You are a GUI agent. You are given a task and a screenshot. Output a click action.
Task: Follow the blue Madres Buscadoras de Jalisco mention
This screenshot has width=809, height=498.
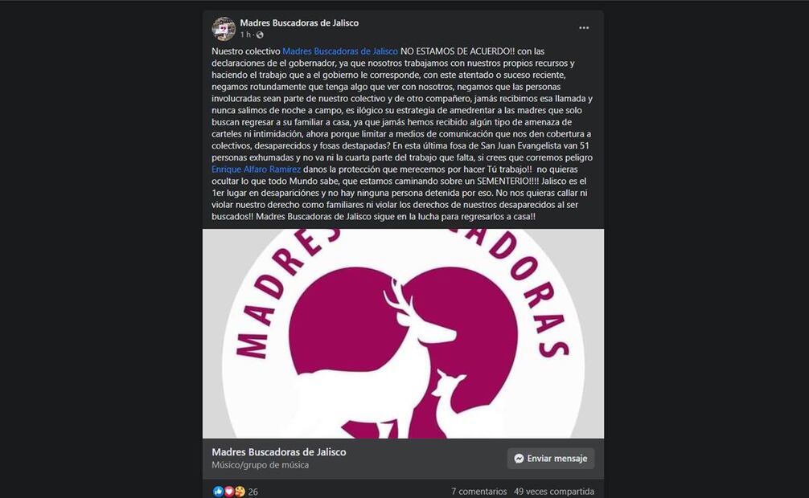point(340,51)
